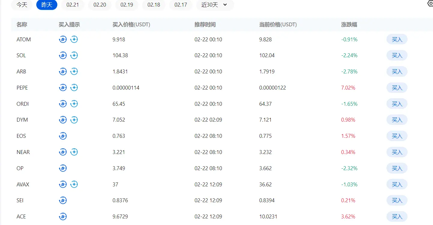Expand the 近30天 dropdown

pyautogui.click(x=215, y=5)
